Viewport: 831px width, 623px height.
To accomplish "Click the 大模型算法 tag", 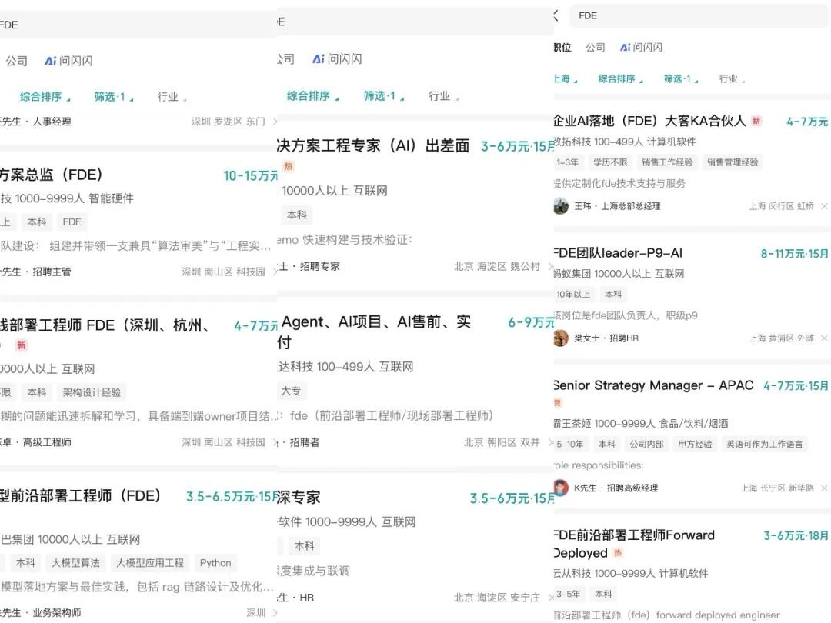I will (x=75, y=563).
